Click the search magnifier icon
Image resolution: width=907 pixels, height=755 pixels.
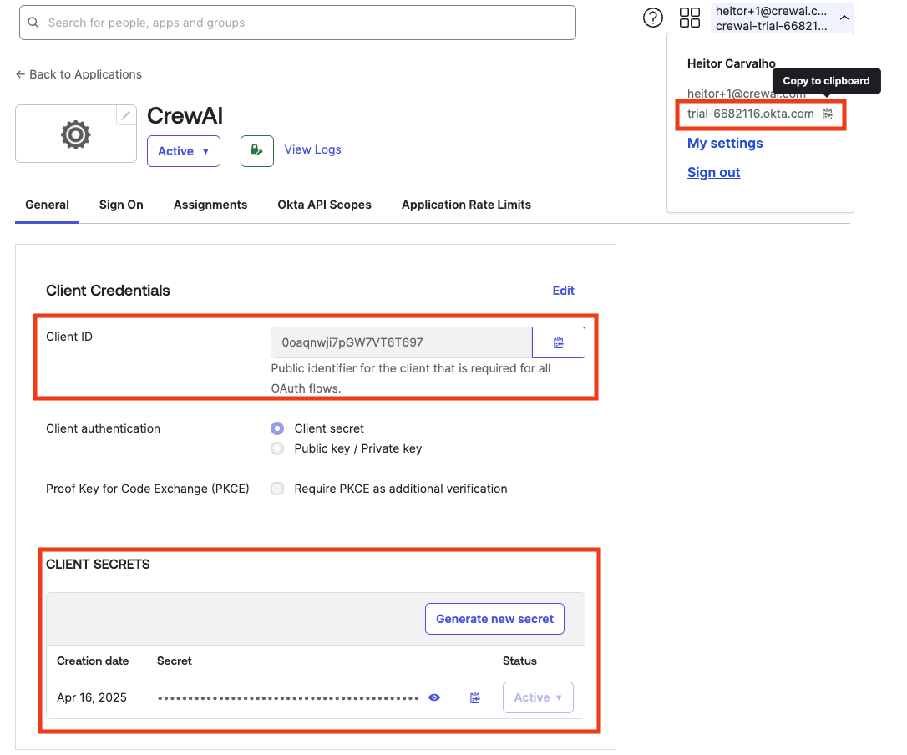pyautogui.click(x=33, y=23)
